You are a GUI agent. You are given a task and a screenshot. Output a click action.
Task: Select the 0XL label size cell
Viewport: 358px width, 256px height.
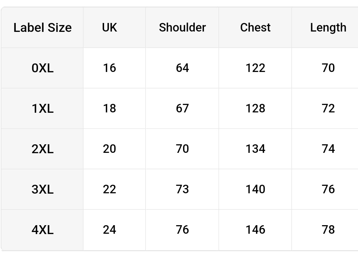[x=42, y=68]
